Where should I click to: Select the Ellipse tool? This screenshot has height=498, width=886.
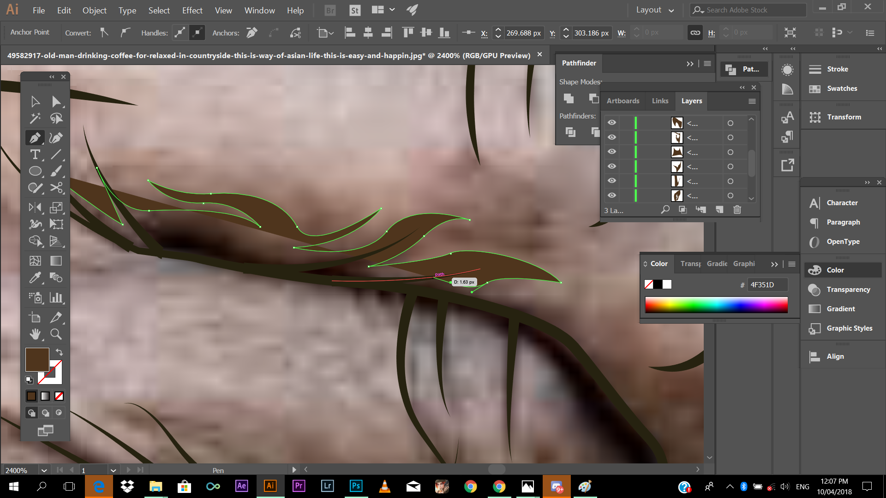click(x=35, y=172)
